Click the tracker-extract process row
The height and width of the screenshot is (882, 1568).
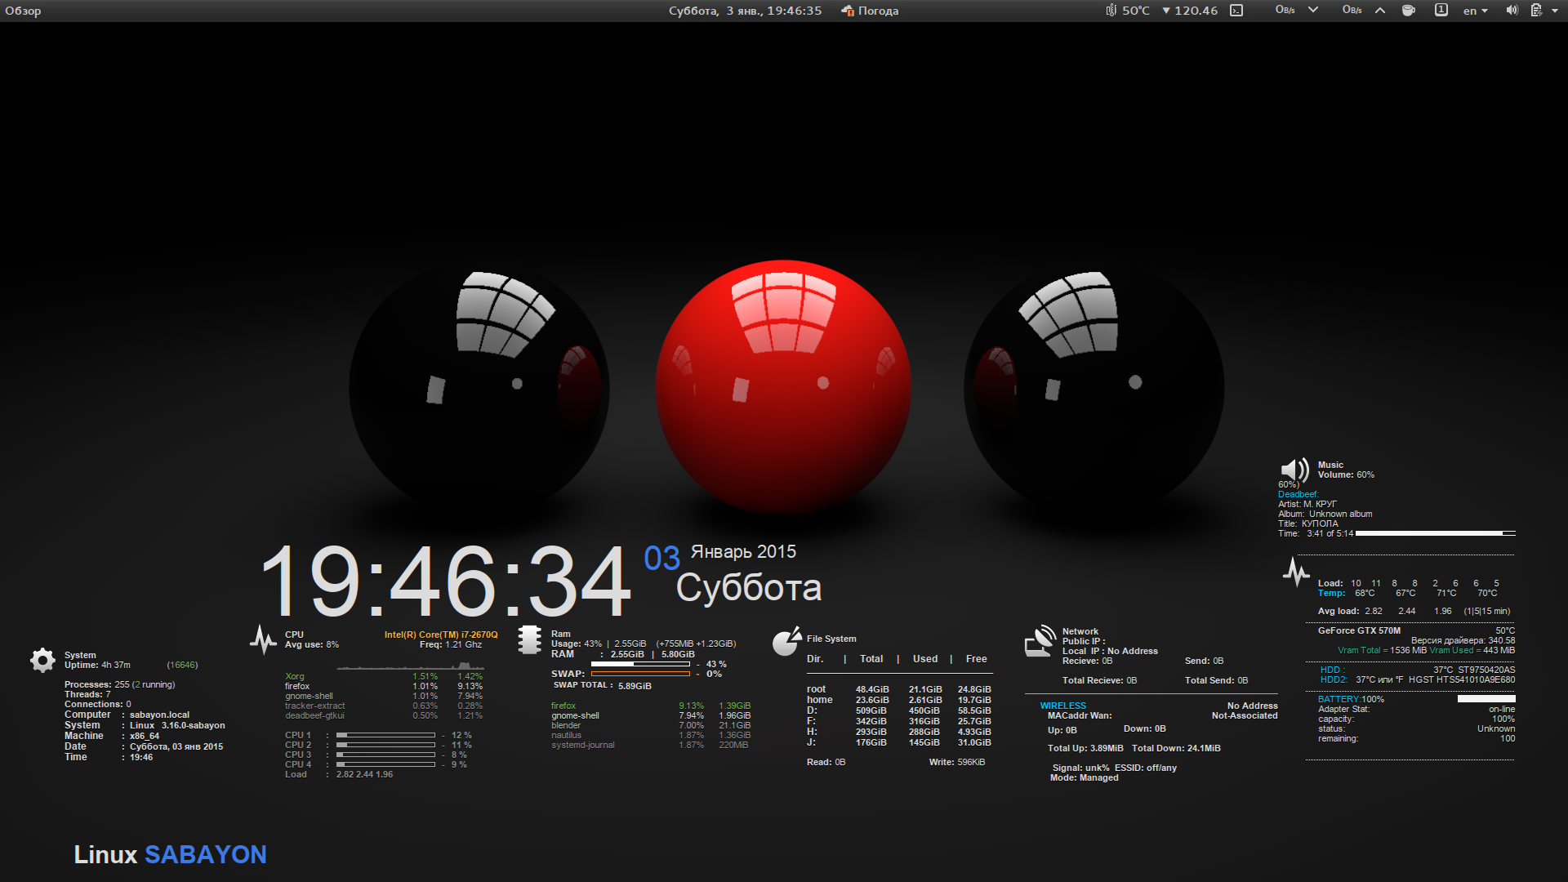coord(384,706)
